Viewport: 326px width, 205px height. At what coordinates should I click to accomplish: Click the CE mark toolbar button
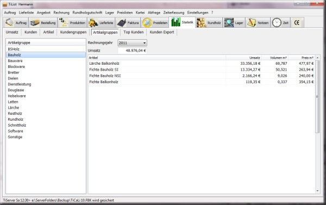[x=297, y=23]
